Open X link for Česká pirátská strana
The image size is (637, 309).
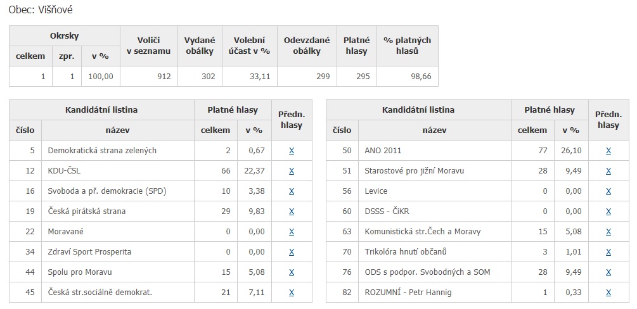292,211
